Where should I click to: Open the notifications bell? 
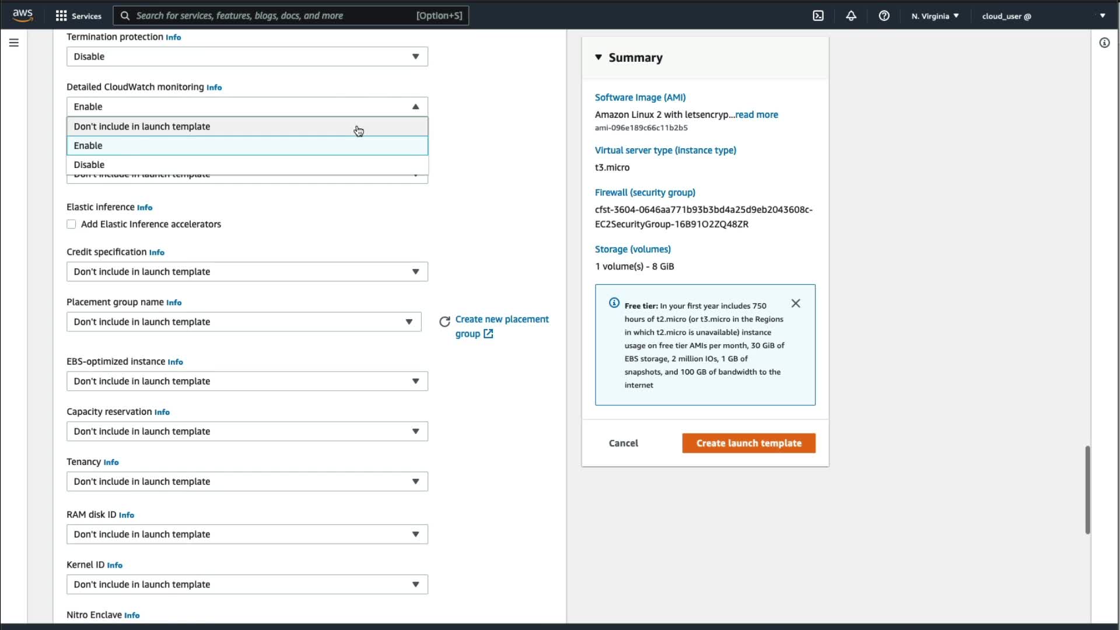click(851, 16)
